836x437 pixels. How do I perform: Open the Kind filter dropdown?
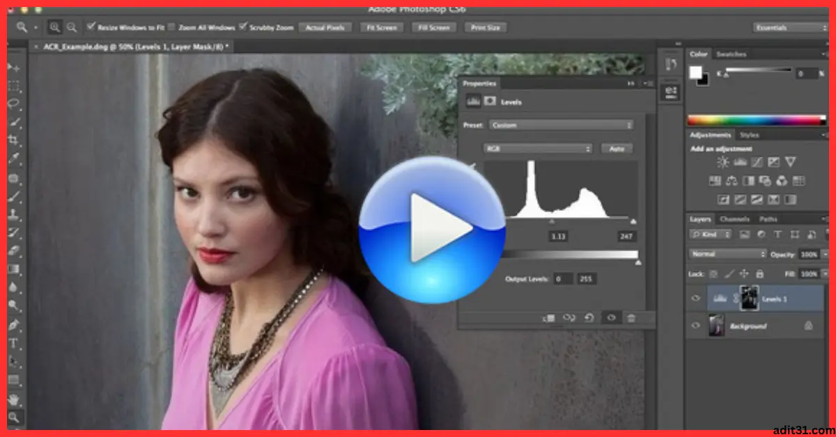pos(712,235)
